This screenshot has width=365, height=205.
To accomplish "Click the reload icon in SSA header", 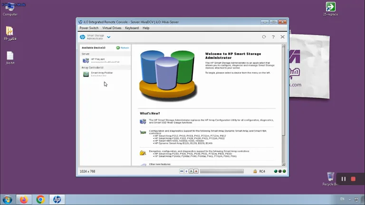I will pos(264,37).
